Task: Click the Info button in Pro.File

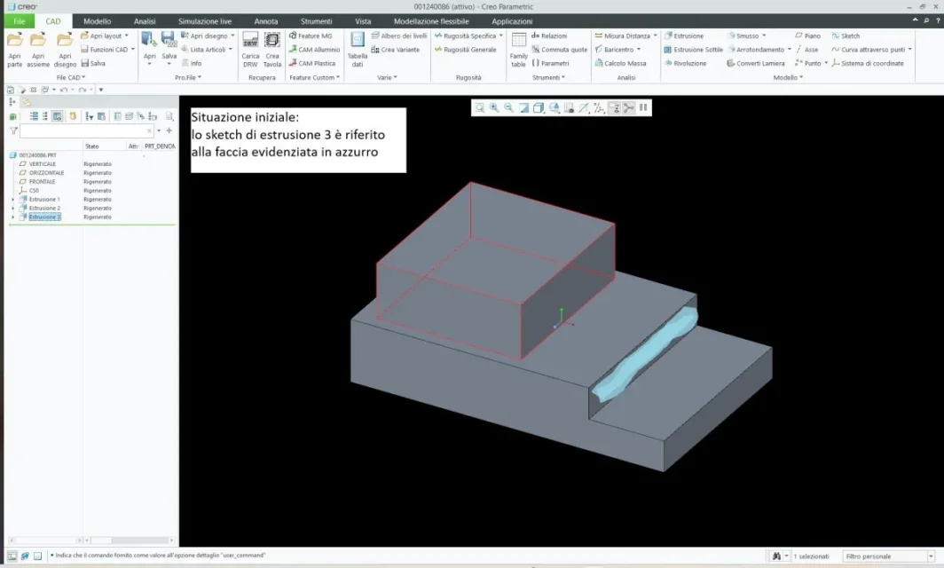Action: tap(192, 63)
